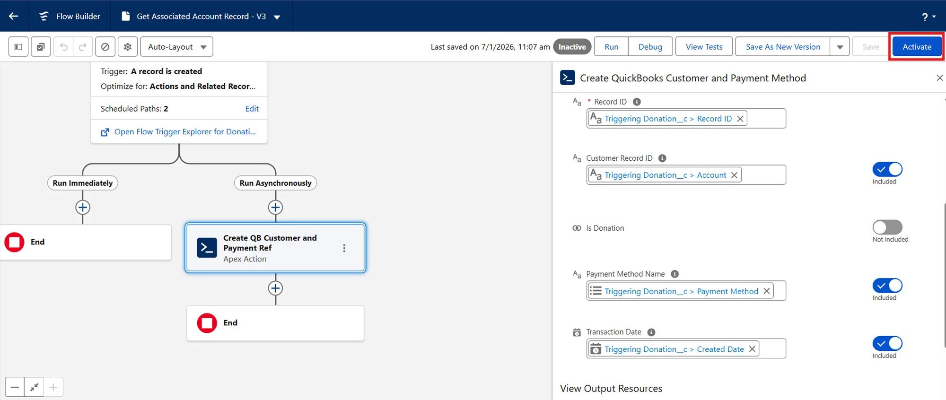Remove the Payment Method pill value
Viewport: 946px width, 400px height.
[766, 291]
